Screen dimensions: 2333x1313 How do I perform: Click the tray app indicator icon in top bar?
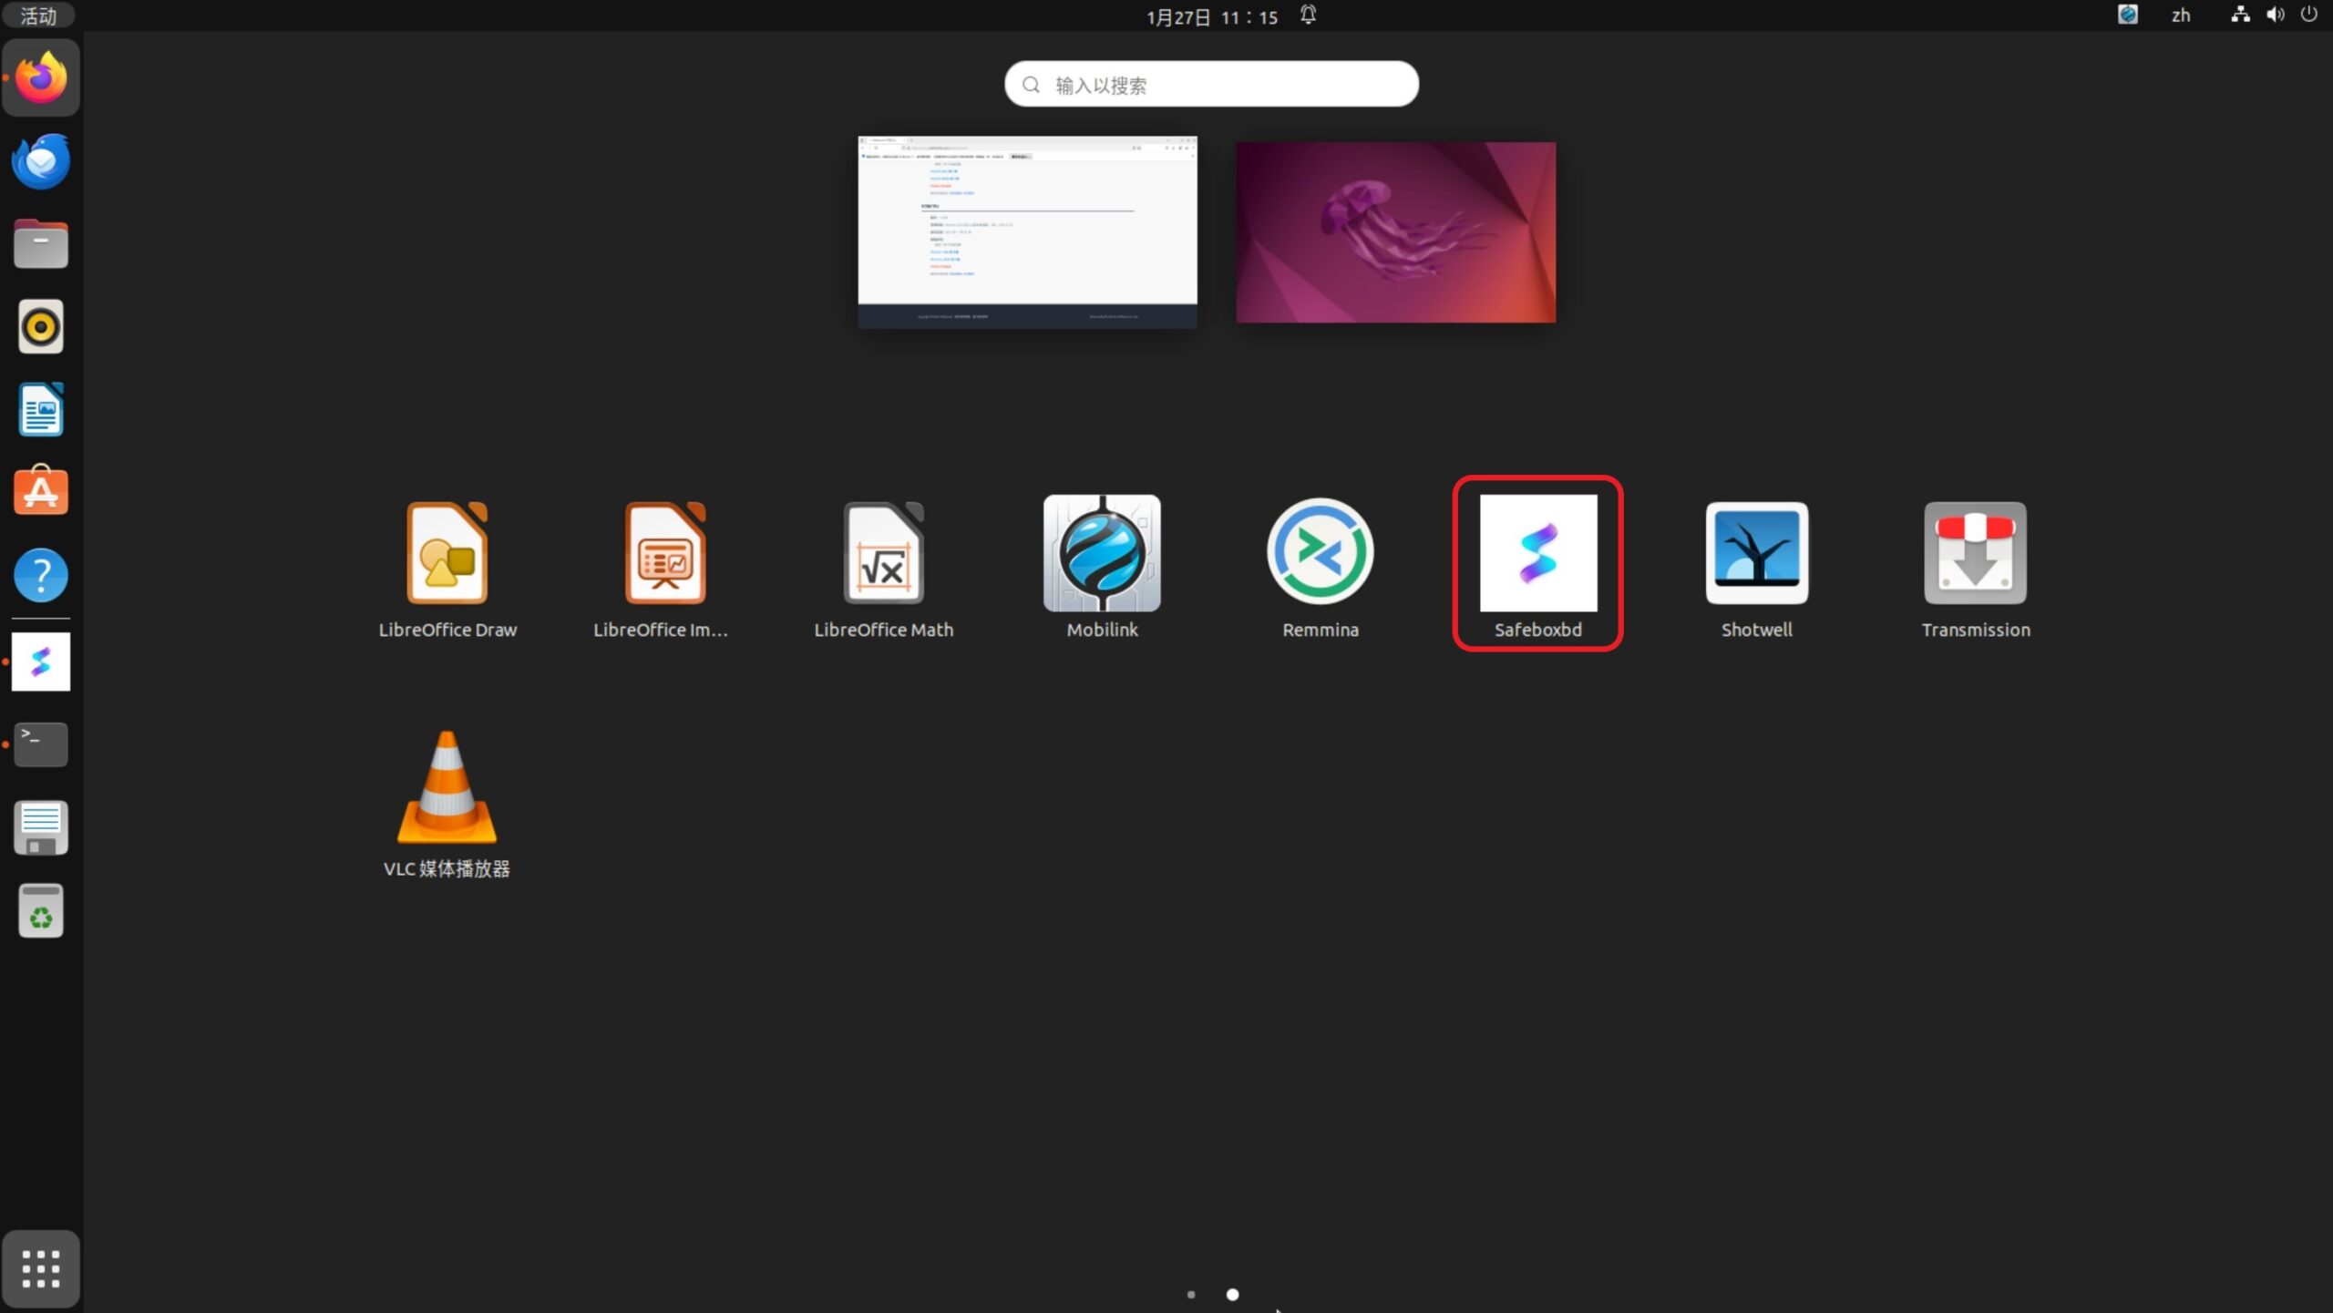pos(2127,15)
